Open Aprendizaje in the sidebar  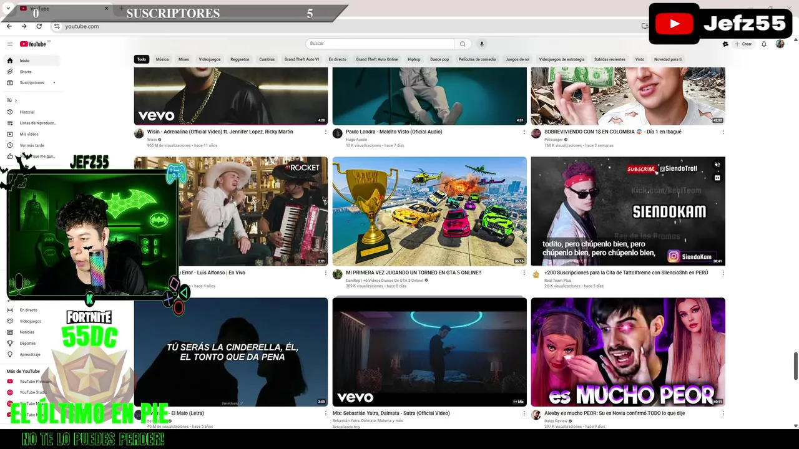point(31,354)
